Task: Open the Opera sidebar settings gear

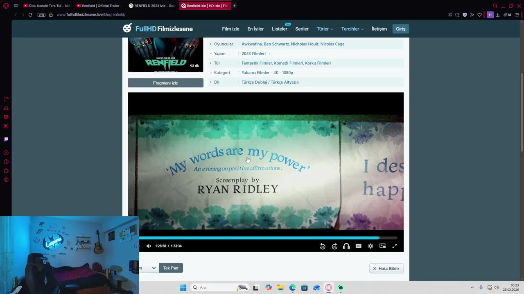Action: 6,180
